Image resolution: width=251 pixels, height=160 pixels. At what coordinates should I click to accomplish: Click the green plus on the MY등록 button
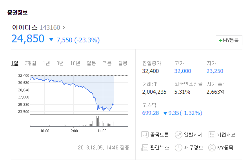coord(220,40)
